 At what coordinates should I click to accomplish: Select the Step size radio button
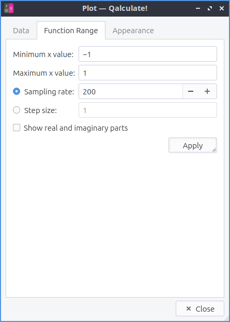[x=17, y=110]
